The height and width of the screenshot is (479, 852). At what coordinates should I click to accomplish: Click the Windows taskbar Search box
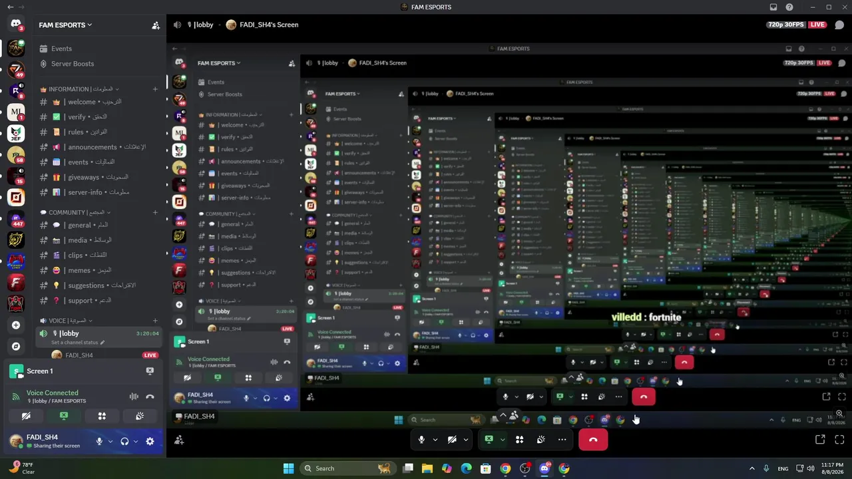click(347, 468)
